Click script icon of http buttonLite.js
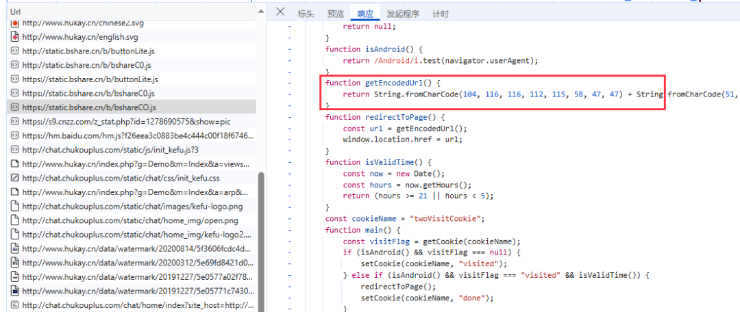Image resolution: width=740 pixels, height=312 pixels. (14, 51)
